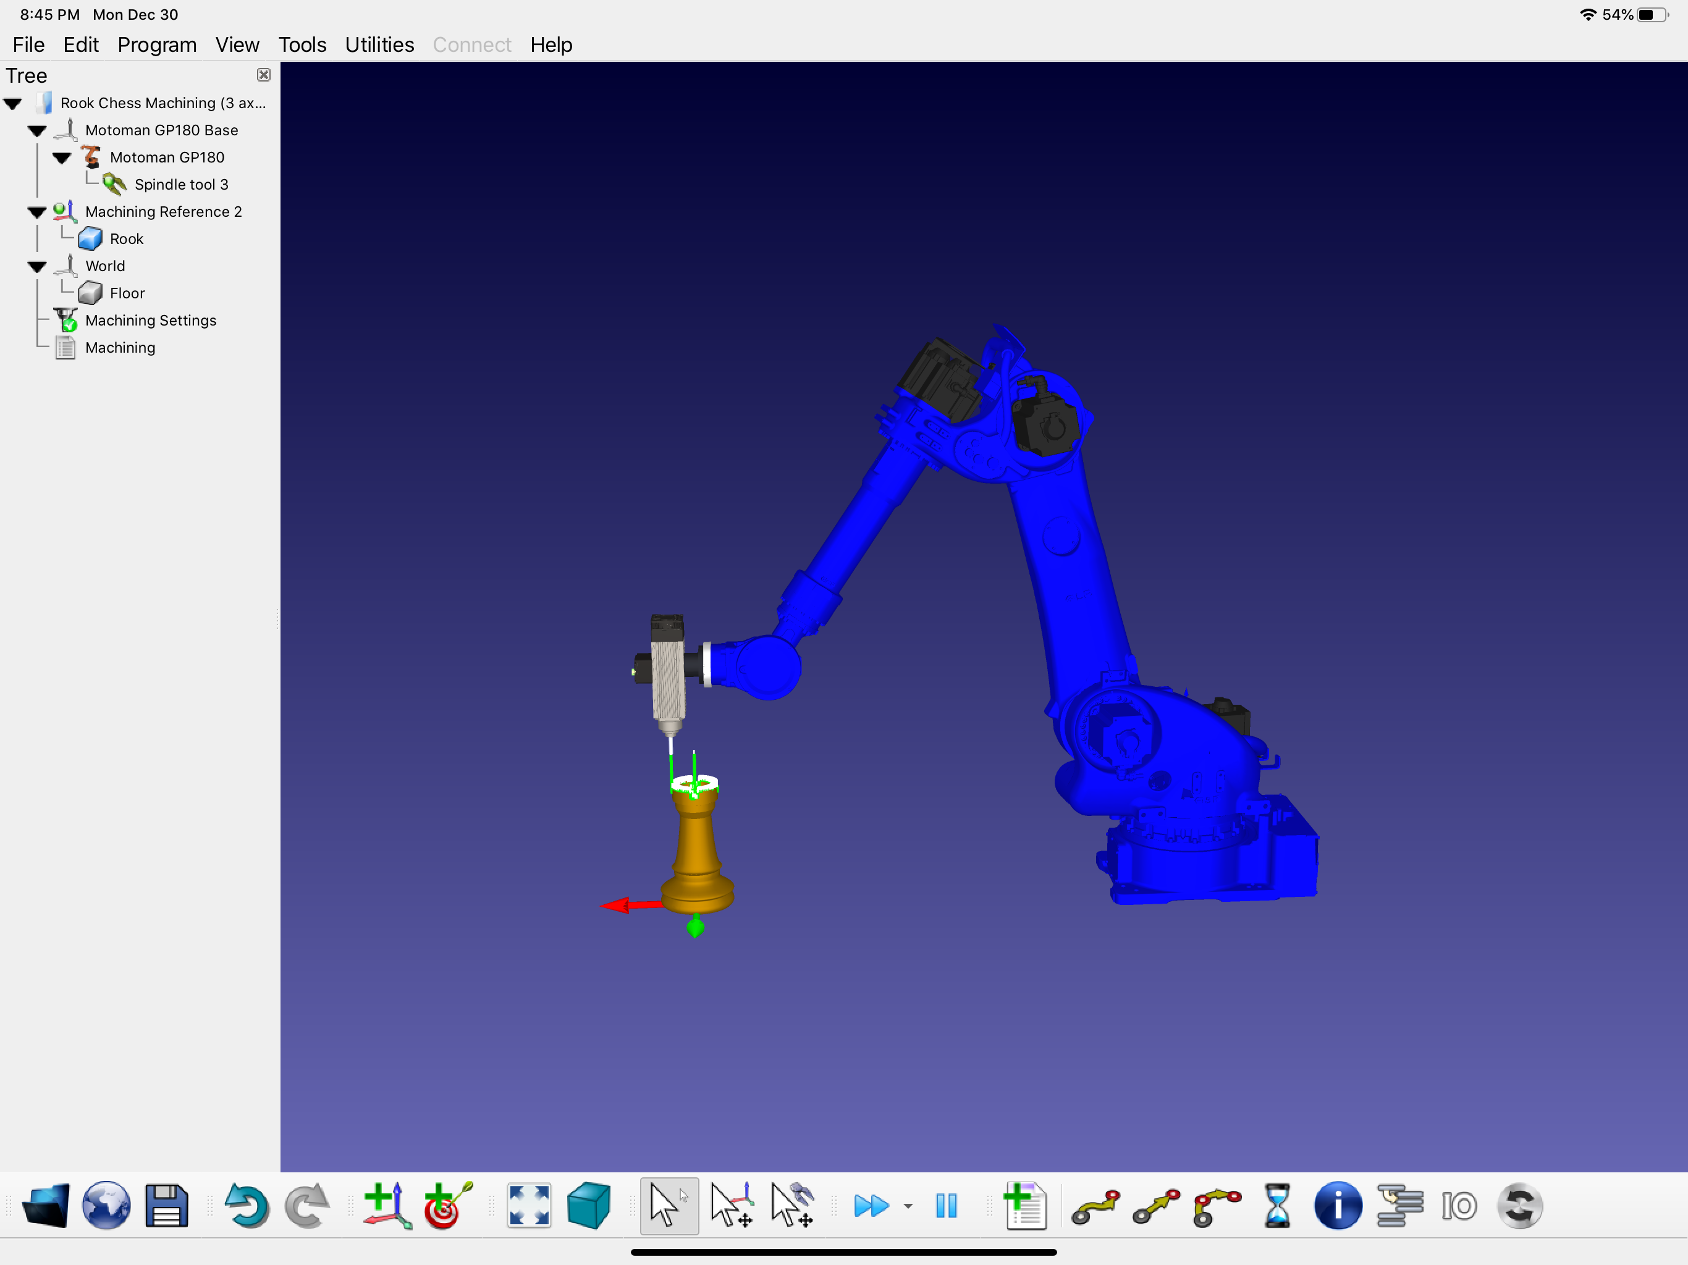The height and width of the screenshot is (1265, 1688).
Task: Click the blue robot arm in viewport
Action: (1076, 580)
